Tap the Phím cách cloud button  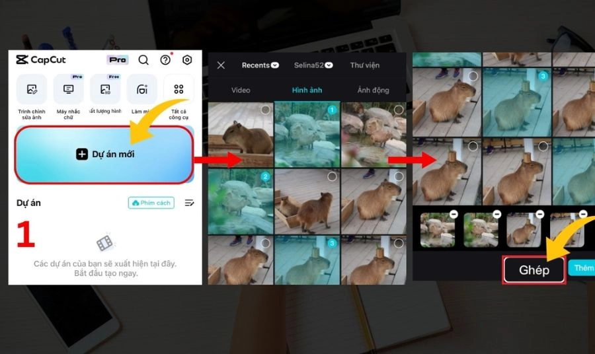151,203
